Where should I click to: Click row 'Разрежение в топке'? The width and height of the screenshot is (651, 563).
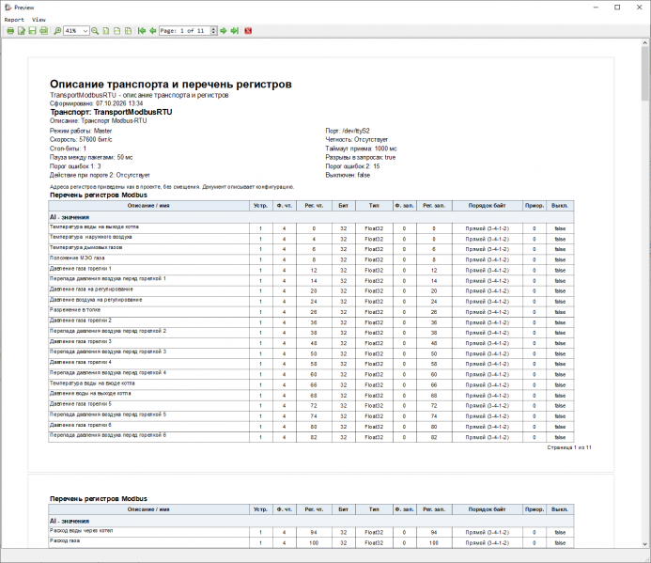pos(311,312)
